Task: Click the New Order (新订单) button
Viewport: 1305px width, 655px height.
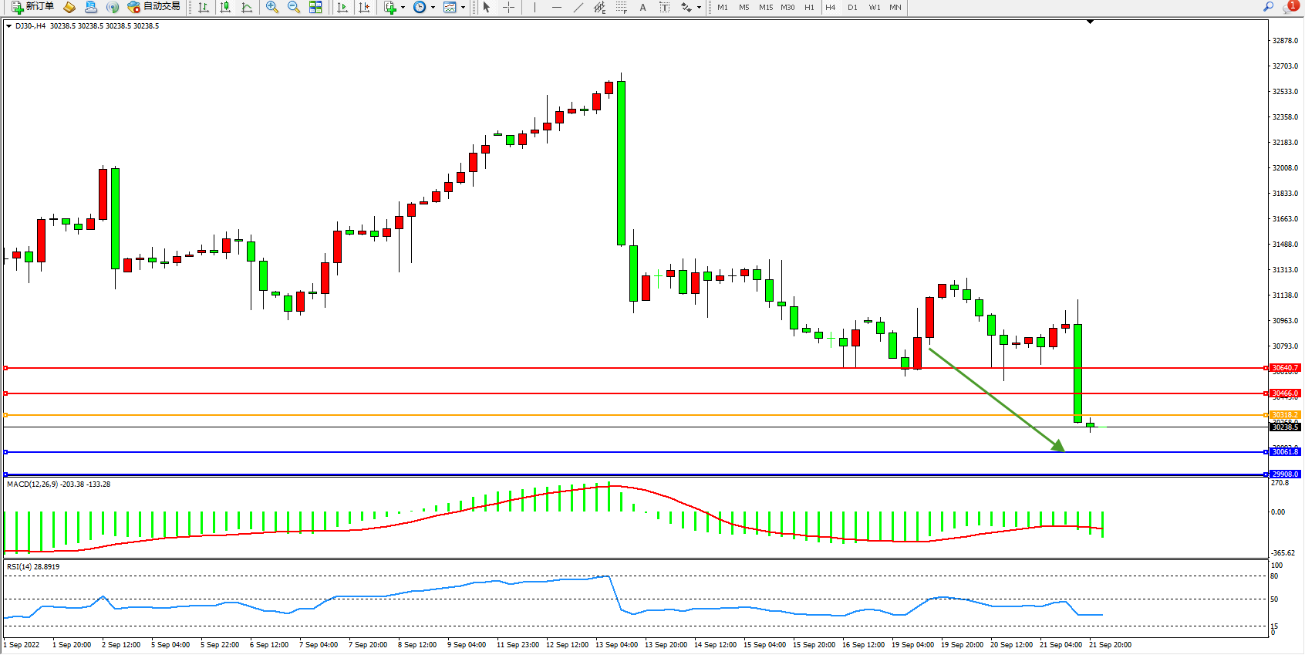Action: 32,7
